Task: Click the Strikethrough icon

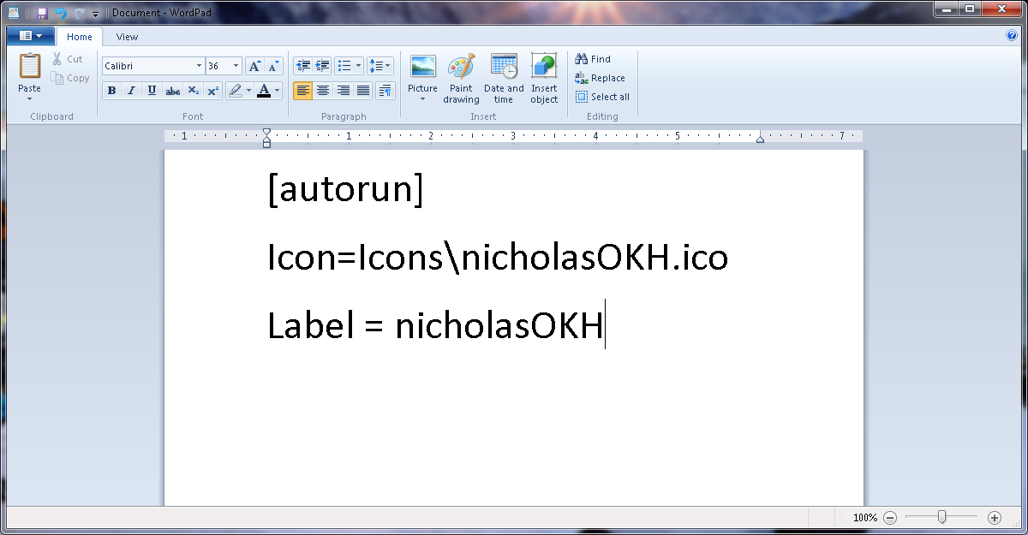Action: (172, 90)
